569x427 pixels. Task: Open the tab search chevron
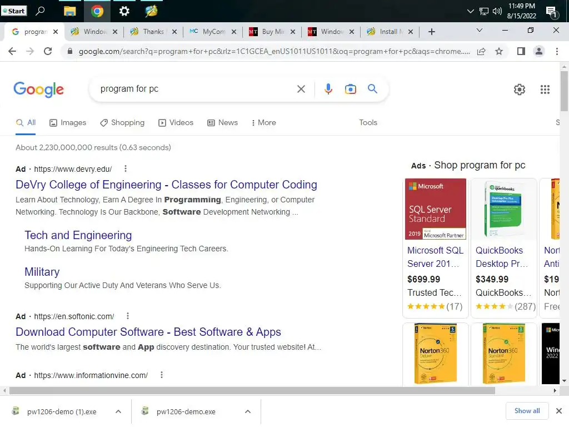pyautogui.click(x=480, y=30)
